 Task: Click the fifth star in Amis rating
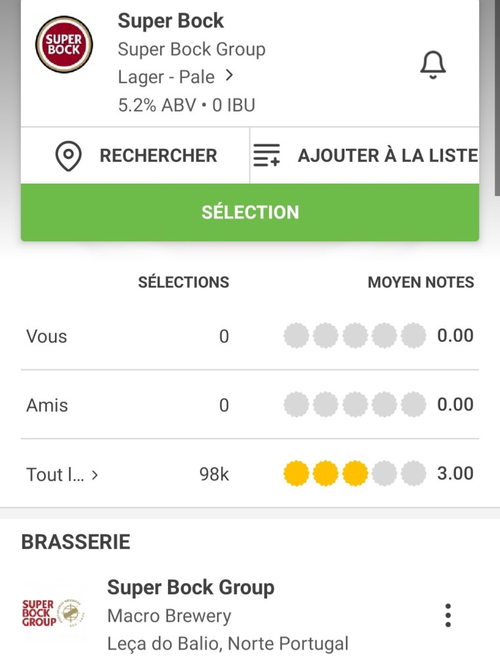tap(413, 405)
